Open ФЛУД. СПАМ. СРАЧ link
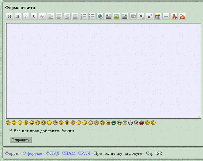 pos(68,154)
